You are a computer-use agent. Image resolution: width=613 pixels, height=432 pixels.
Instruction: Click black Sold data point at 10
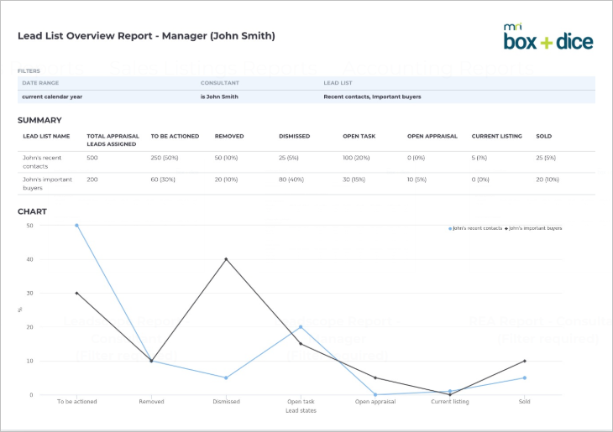(525, 361)
